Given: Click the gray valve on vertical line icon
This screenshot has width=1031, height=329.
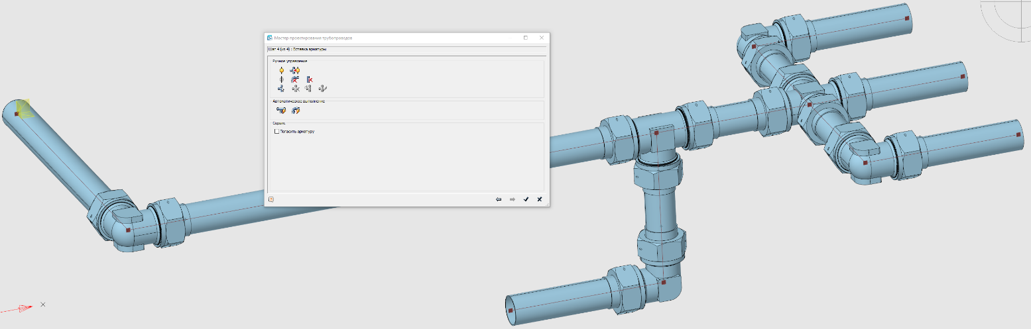Looking at the screenshot, I should pos(282,79).
